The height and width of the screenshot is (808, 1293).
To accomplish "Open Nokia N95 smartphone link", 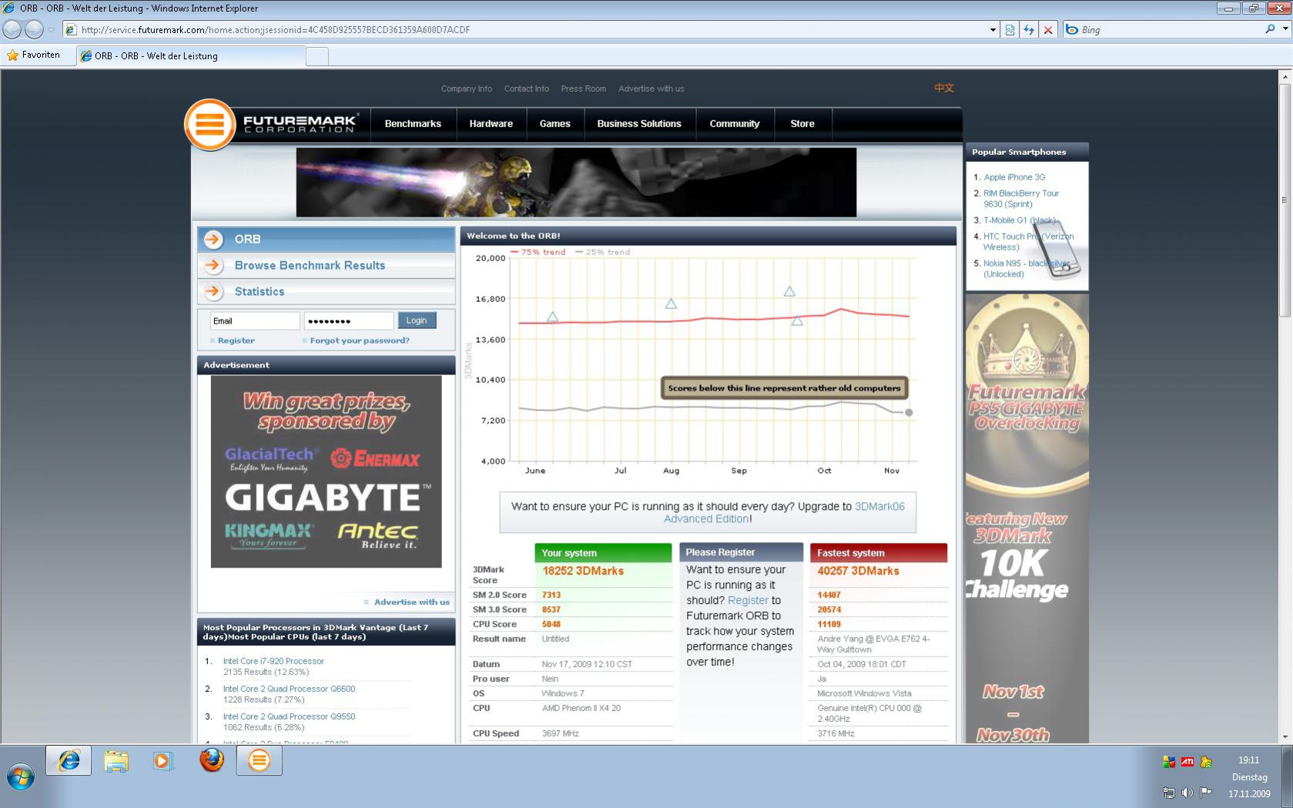I will click(1026, 269).
